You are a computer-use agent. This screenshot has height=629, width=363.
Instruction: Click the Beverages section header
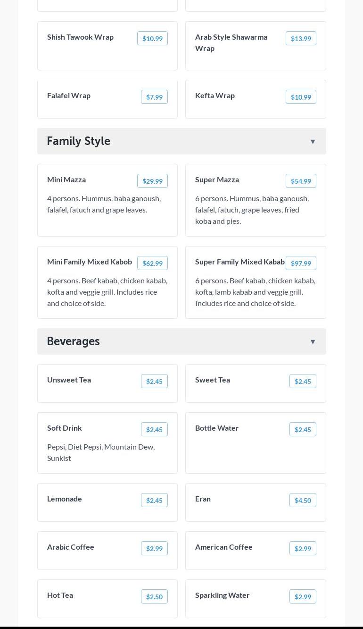(73, 341)
